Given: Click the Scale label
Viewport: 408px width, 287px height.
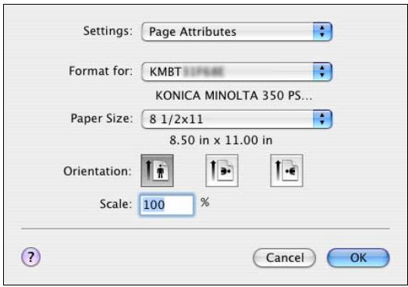Looking at the screenshot, I should pyautogui.click(x=115, y=204).
